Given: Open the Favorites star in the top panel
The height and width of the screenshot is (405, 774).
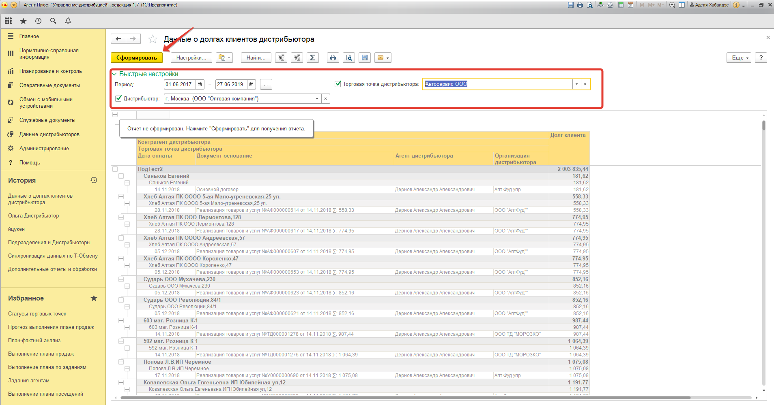Looking at the screenshot, I should point(23,21).
